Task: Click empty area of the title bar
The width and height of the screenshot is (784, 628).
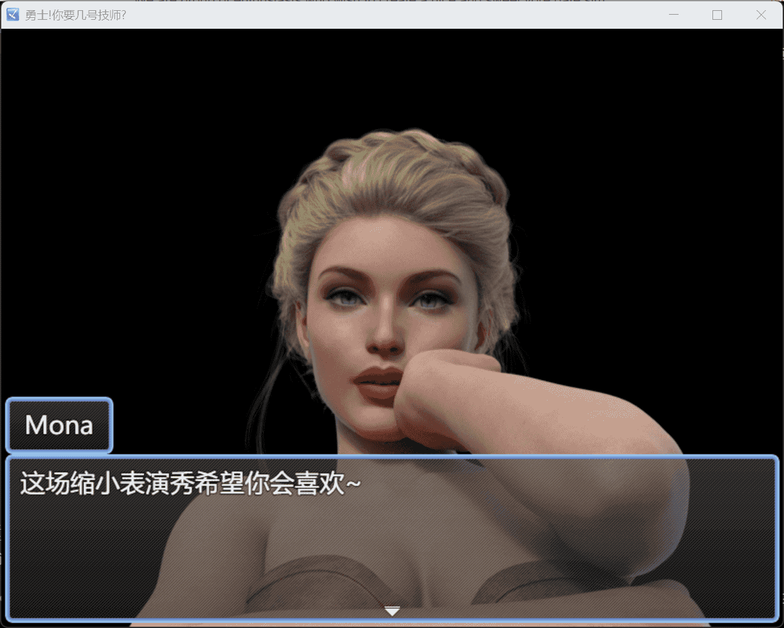Action: point(383,15)
